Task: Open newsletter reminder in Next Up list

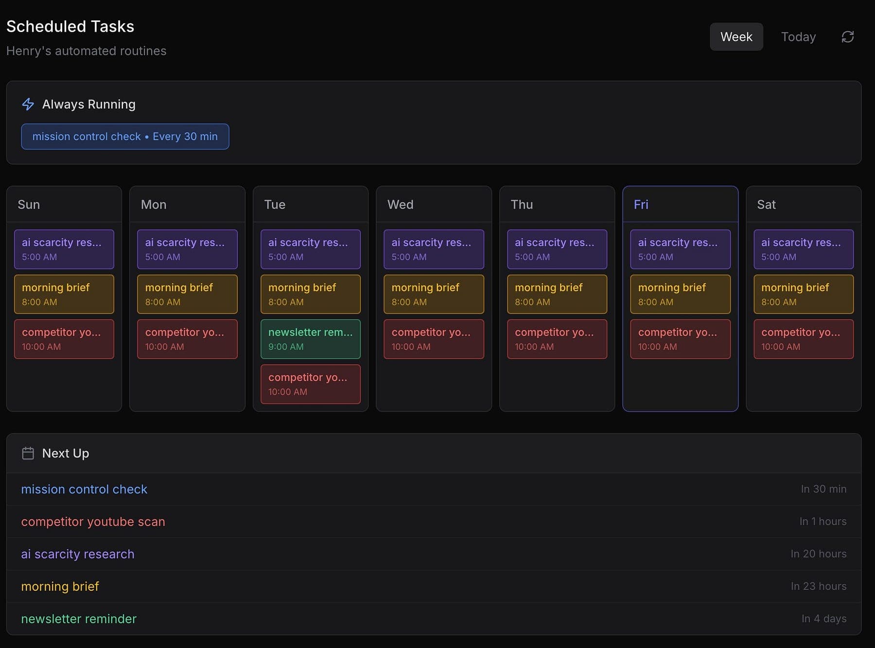Action: coord(79,619)
